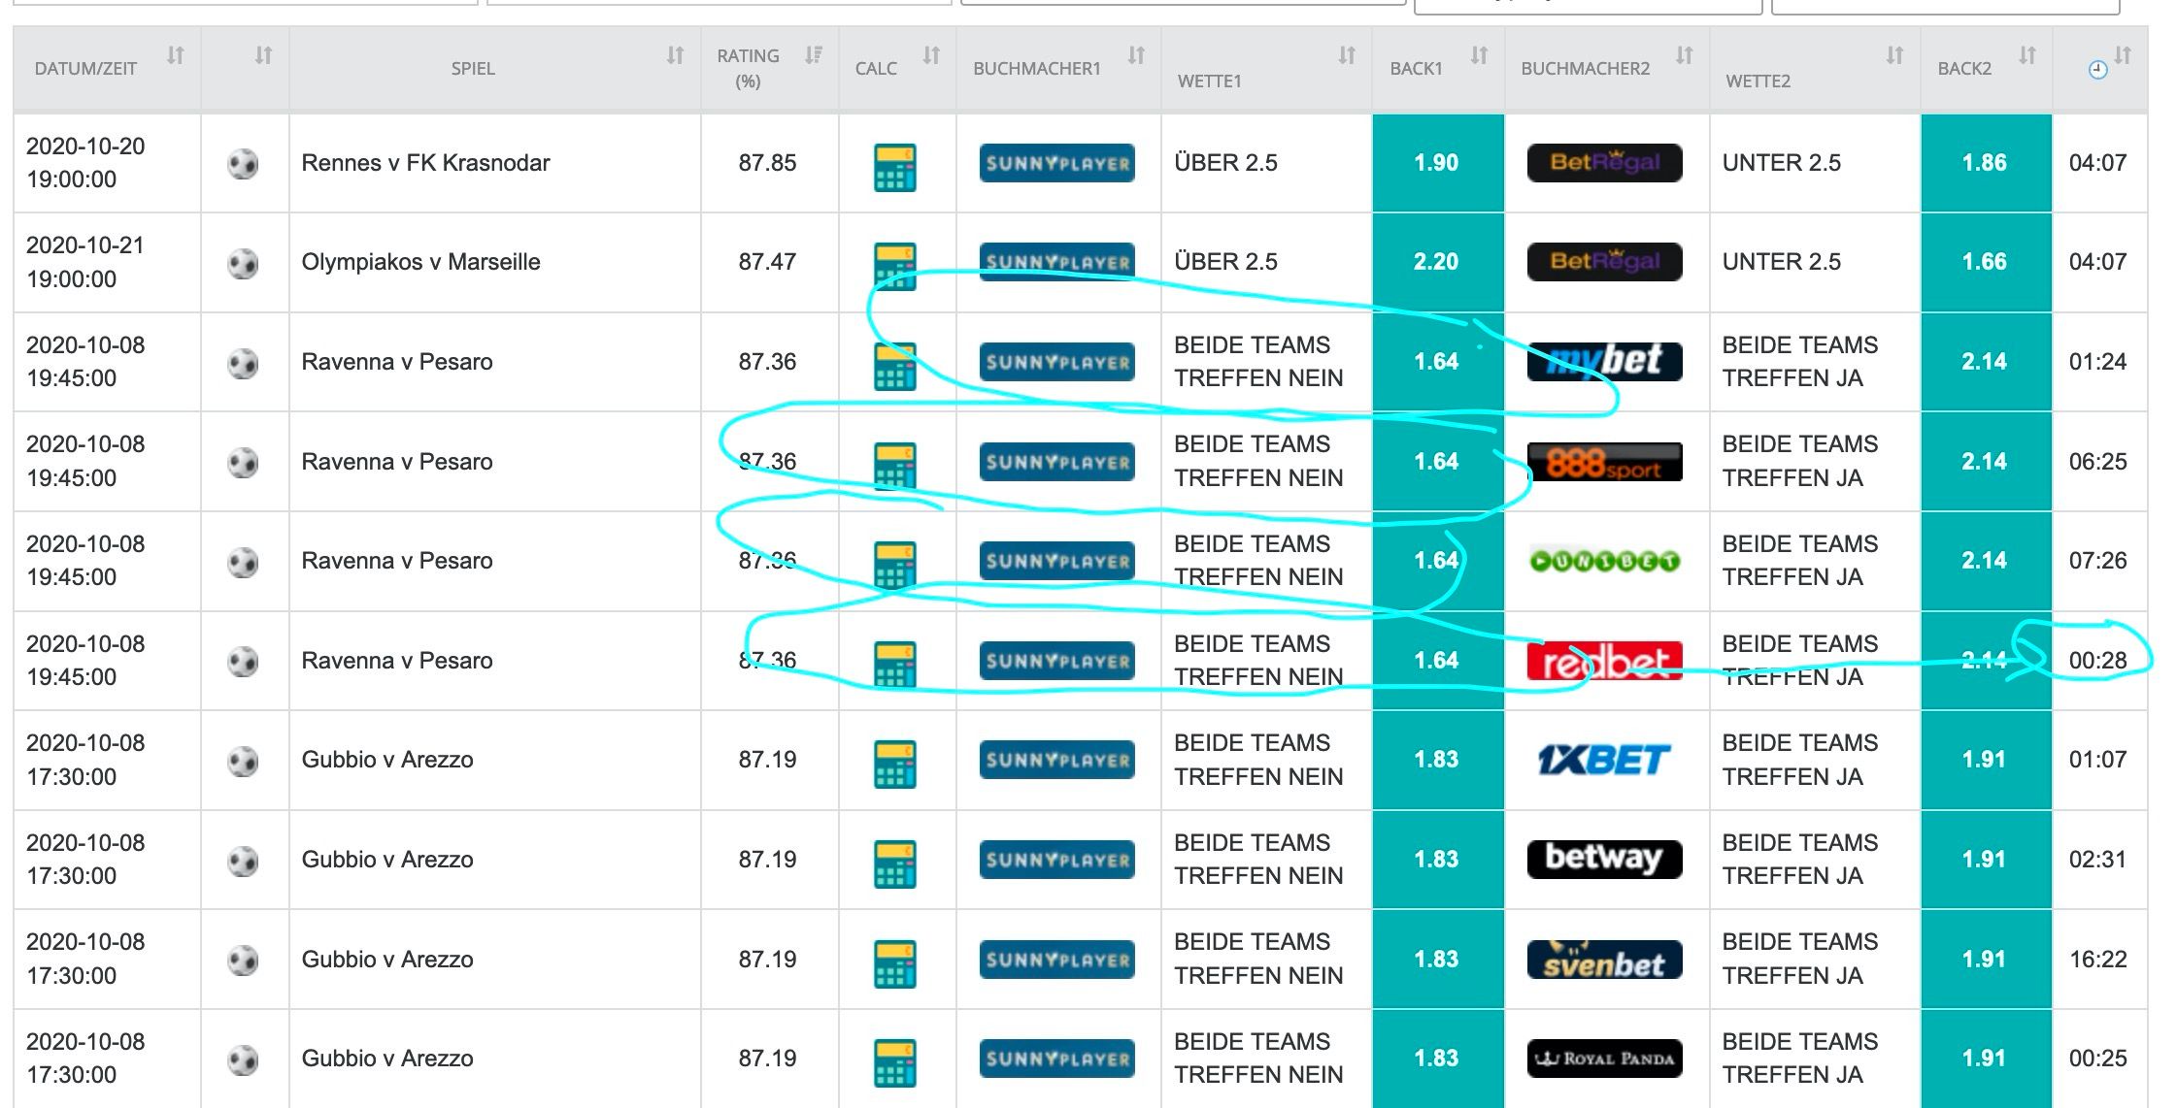2177x1108 pixels.
Task: Sort table by SPIEL column
Action: click(675, 55)
